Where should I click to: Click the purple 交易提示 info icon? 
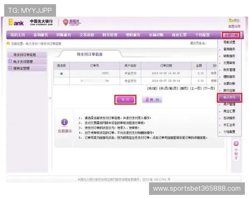pos(64,122)
